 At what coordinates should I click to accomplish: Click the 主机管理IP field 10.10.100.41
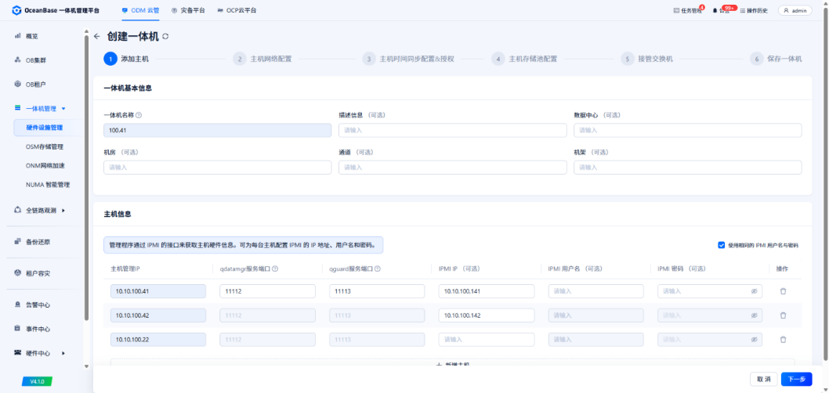158,291
